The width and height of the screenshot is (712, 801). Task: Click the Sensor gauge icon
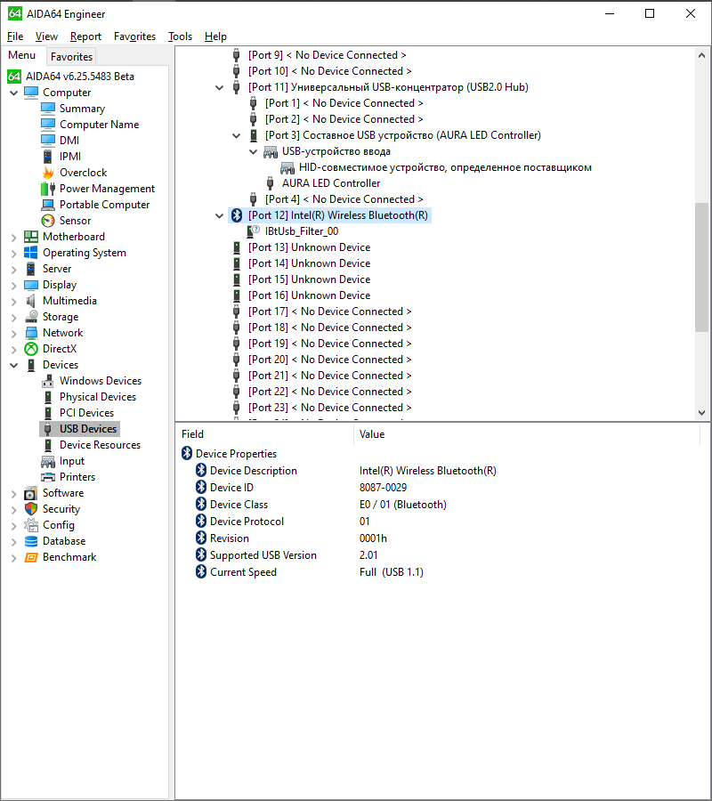pos(48,221)
